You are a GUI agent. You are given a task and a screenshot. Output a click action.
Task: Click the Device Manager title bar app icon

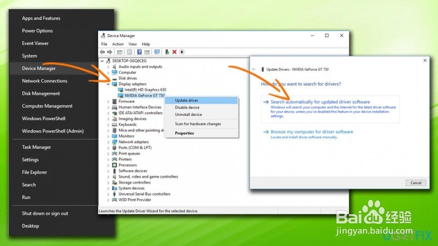point(103,35)
